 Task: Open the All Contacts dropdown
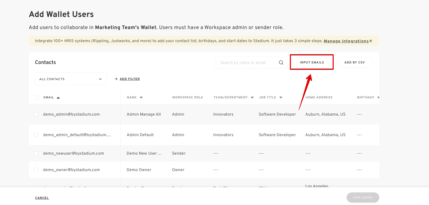point(71,79)
